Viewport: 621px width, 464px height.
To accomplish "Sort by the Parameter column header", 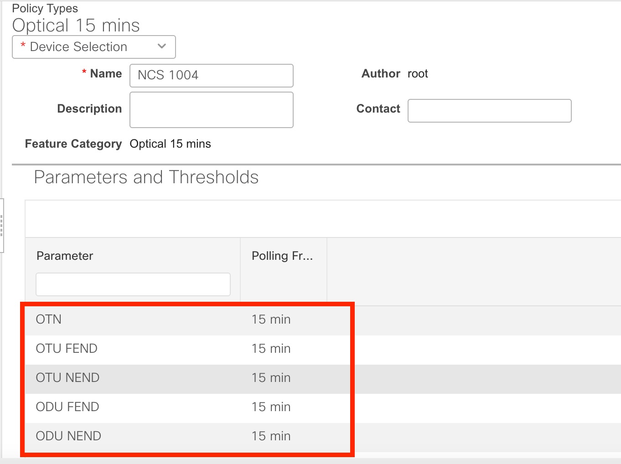I will [x=65, y=256].
